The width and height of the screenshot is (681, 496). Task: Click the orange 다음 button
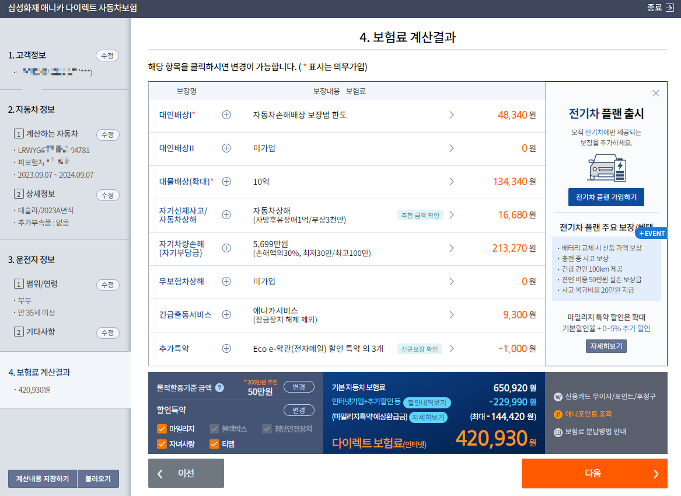tap(594, 473)
